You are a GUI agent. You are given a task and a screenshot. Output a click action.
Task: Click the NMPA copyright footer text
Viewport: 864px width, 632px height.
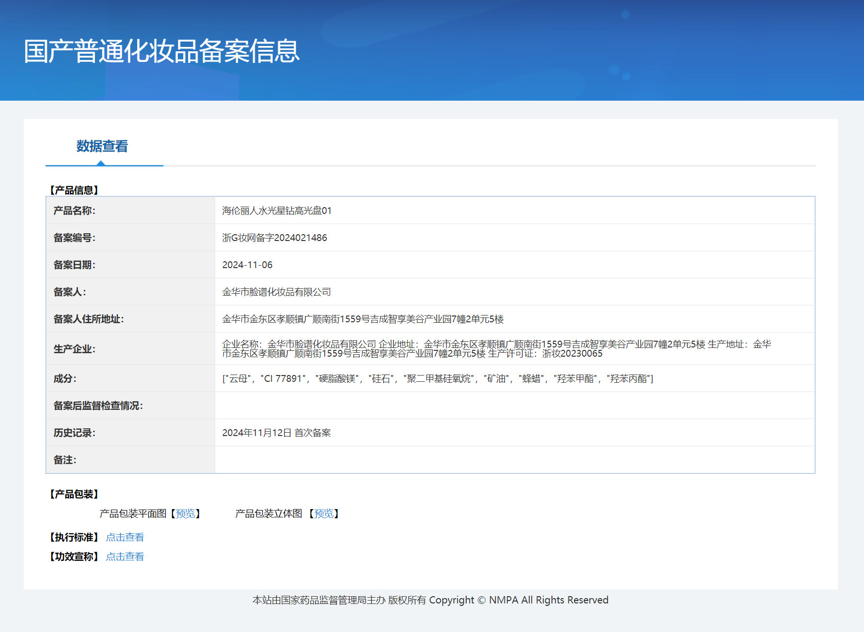coord(430,600)
